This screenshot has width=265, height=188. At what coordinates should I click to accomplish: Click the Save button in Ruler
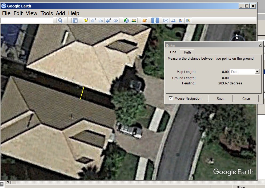[220, 99]
